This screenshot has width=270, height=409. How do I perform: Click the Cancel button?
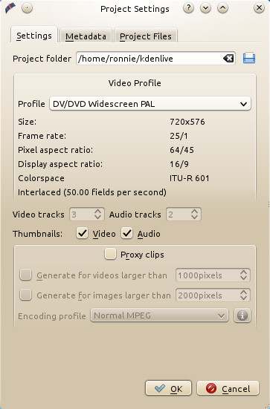coord(228,388)
